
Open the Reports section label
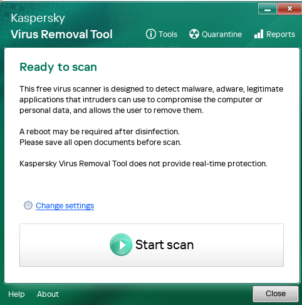281,35
